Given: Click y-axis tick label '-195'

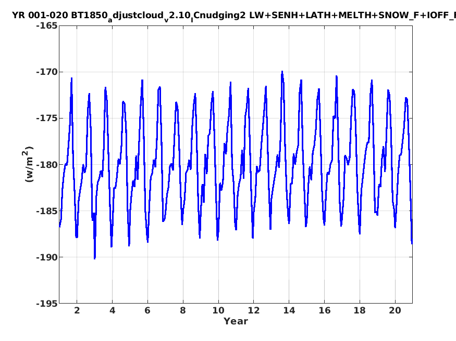Looking at the screenshot, I should point(47,303).
